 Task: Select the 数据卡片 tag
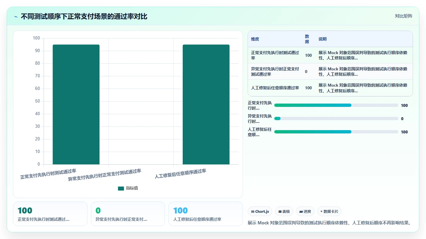click(x=329, y=211)
